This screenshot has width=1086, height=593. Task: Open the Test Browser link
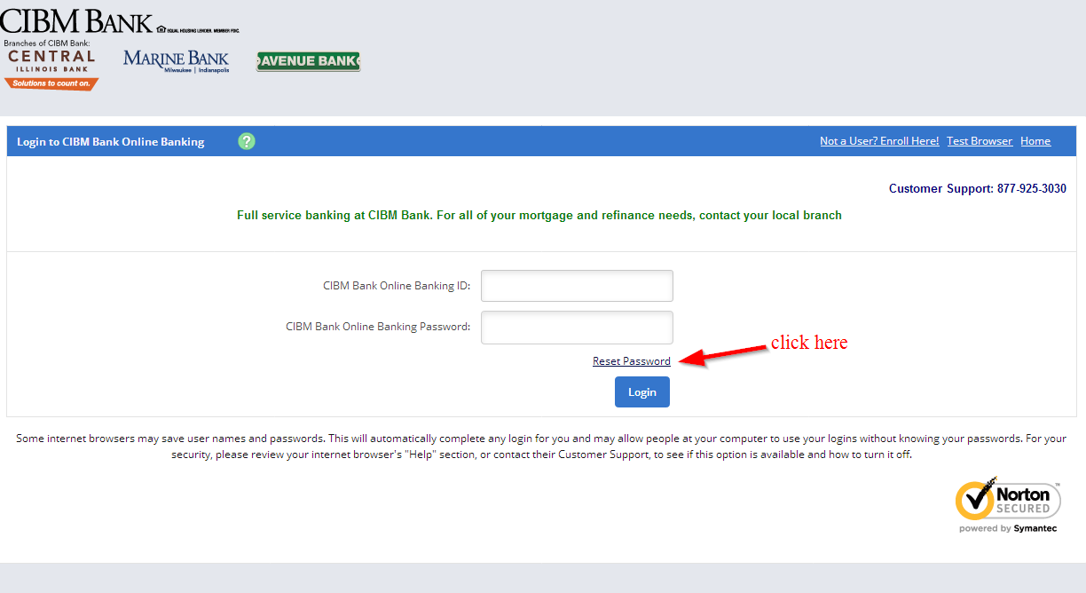980,141
